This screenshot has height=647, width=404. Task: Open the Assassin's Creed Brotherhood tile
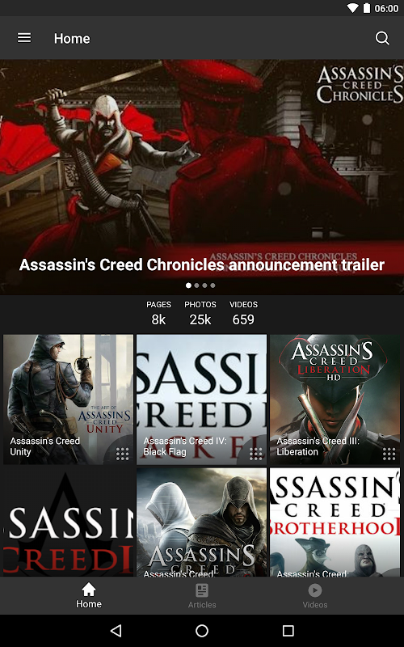(x=335, y=522)
